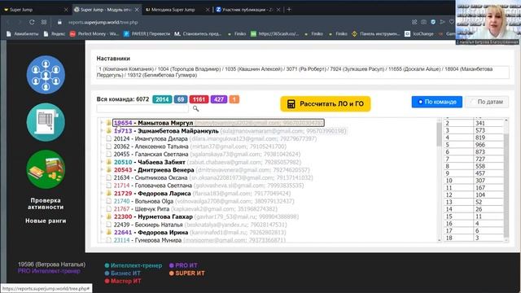Select row 20455 - Галанская Светлана
Screen dimensions: 521x293
pyautogui.click(x=207, y=154)
